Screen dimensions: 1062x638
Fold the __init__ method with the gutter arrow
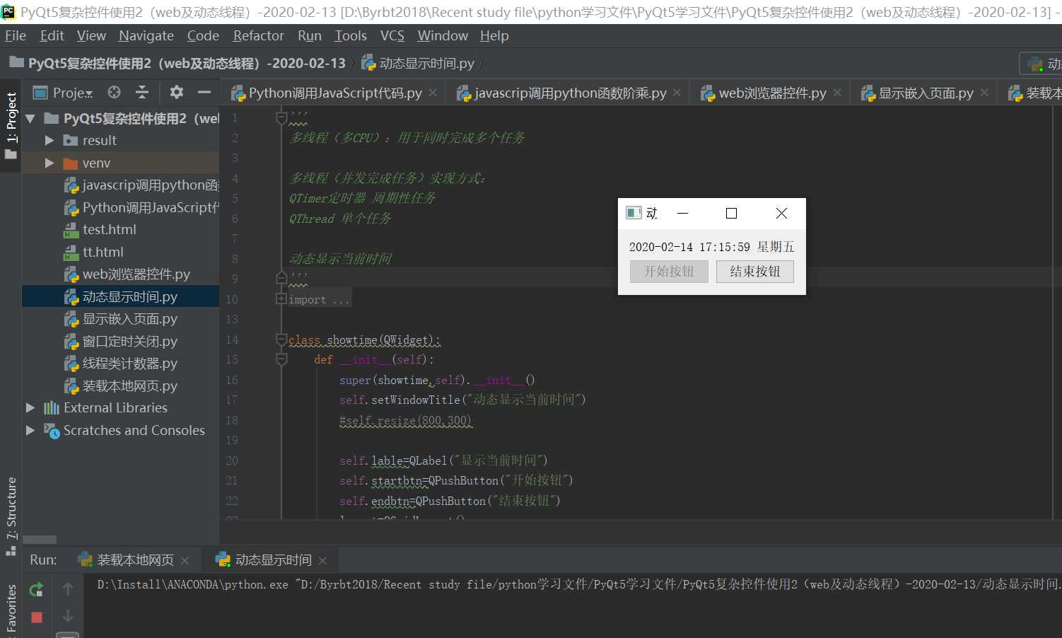click(281, 360)
